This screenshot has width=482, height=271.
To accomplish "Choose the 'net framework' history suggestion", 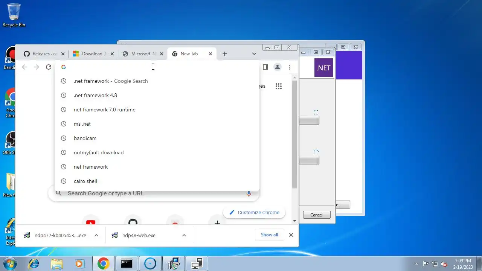I will click(157, 167).
